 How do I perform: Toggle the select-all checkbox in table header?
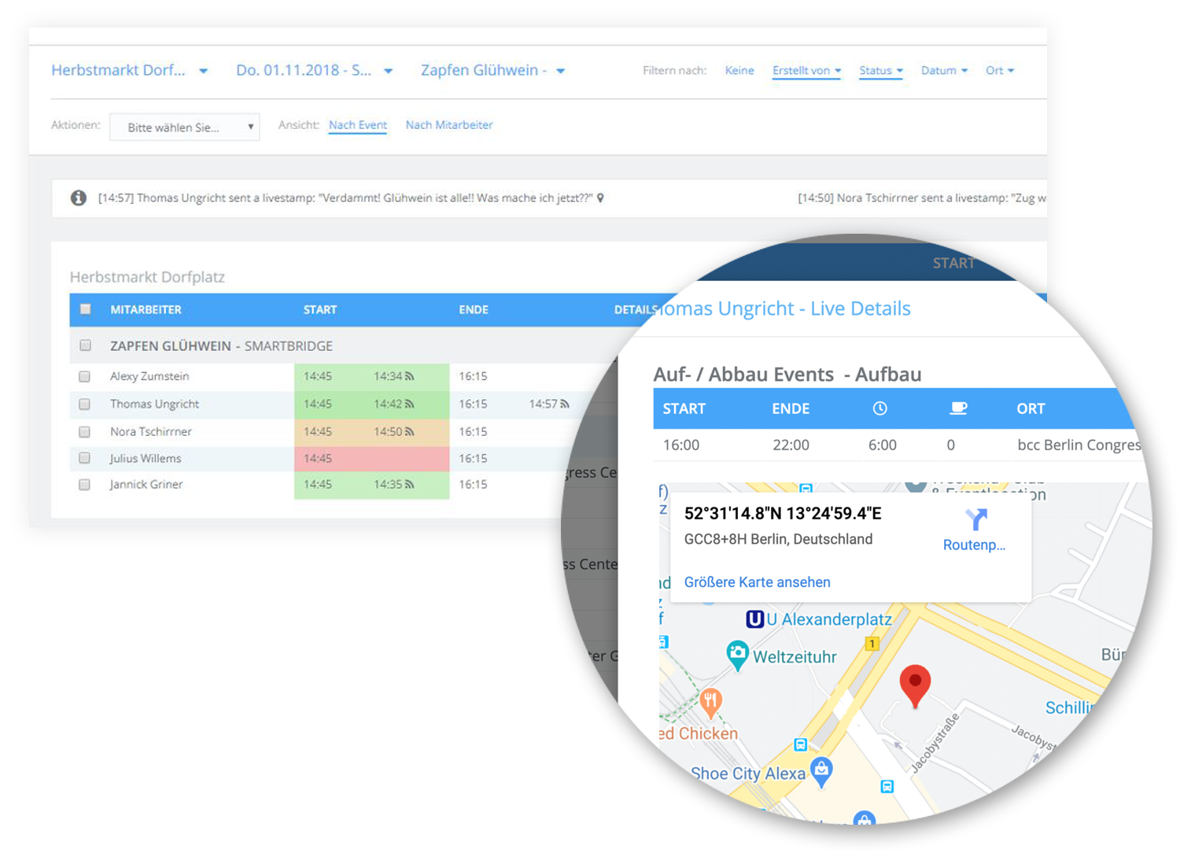coord(86,309)
